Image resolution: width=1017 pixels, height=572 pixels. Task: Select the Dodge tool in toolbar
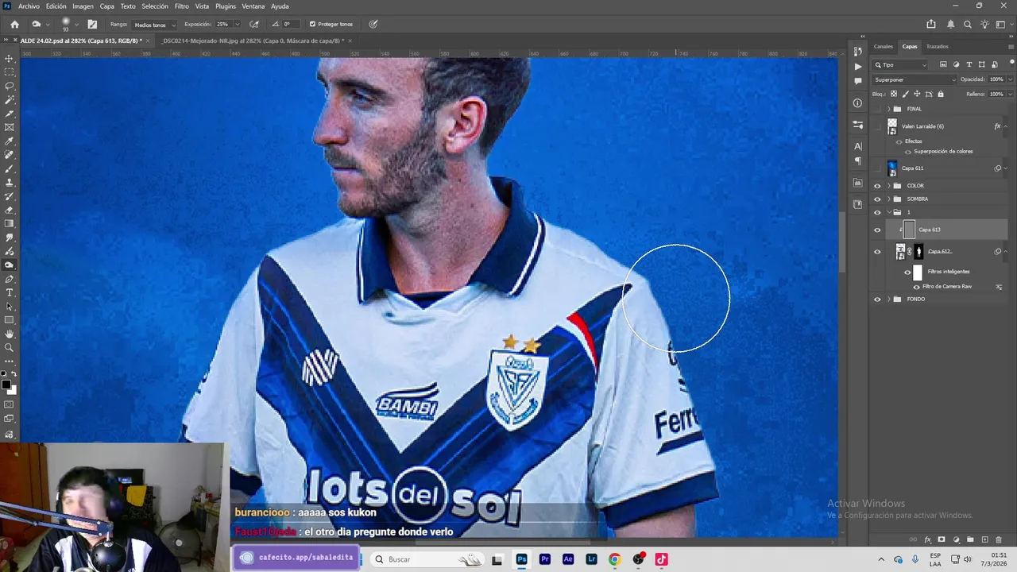[x=10, y=265]
